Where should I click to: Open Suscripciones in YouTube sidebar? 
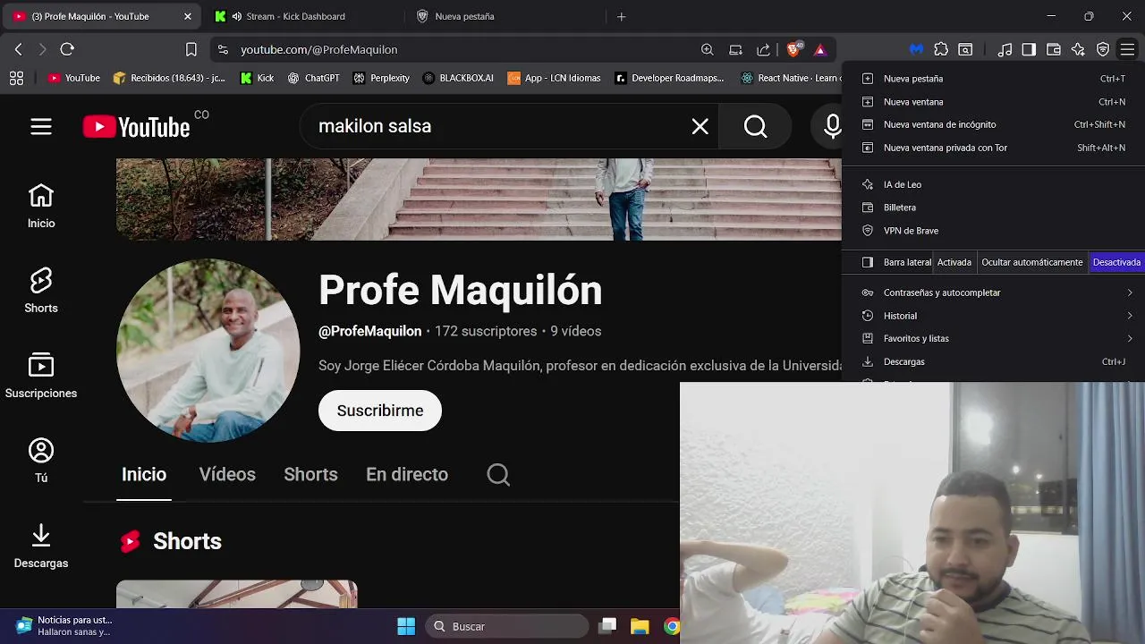[x=41, y=377]
